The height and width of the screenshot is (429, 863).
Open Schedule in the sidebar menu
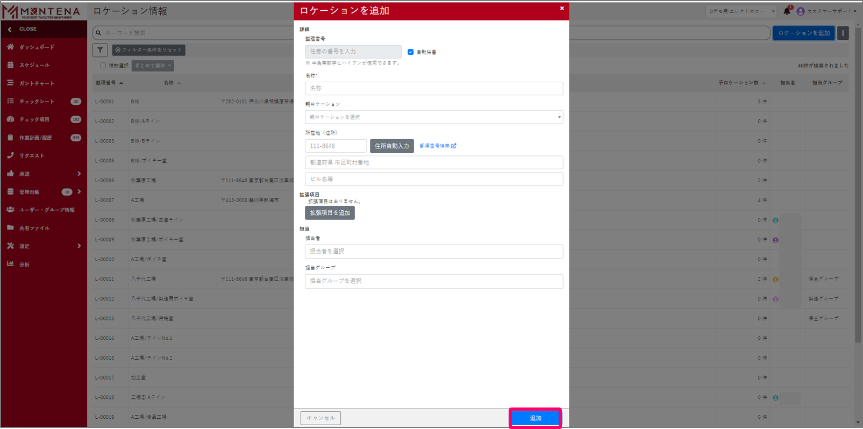34,65
